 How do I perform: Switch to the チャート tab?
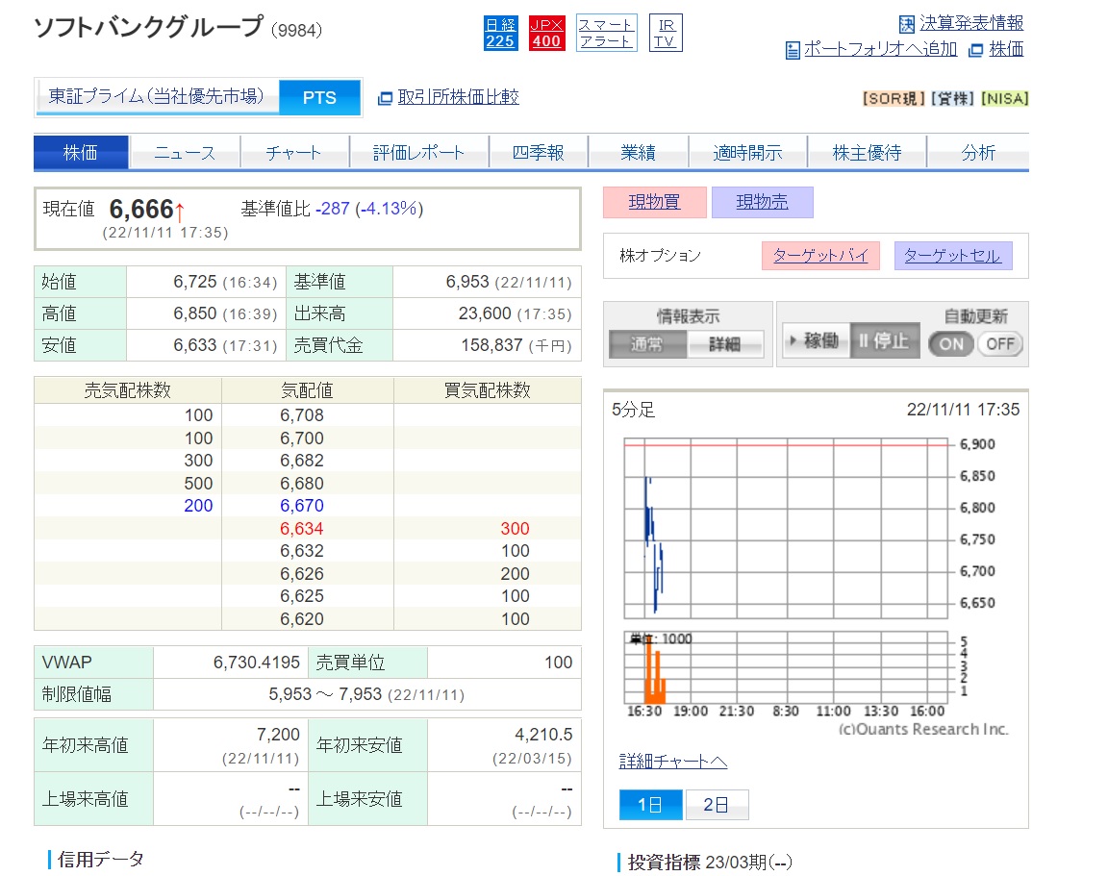point(294,153)
